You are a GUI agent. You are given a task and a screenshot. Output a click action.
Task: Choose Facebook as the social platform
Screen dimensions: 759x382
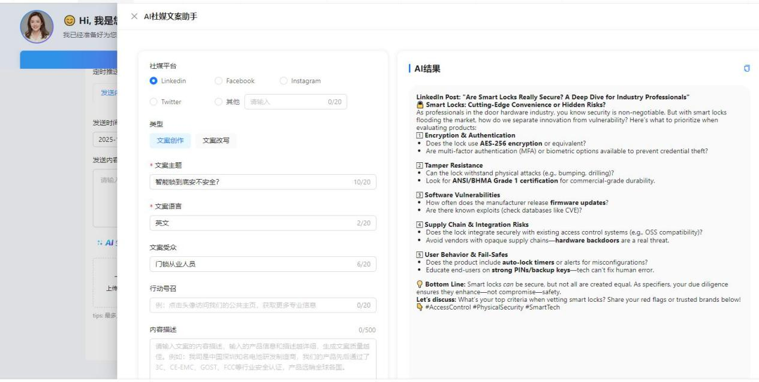click(218, 81)
